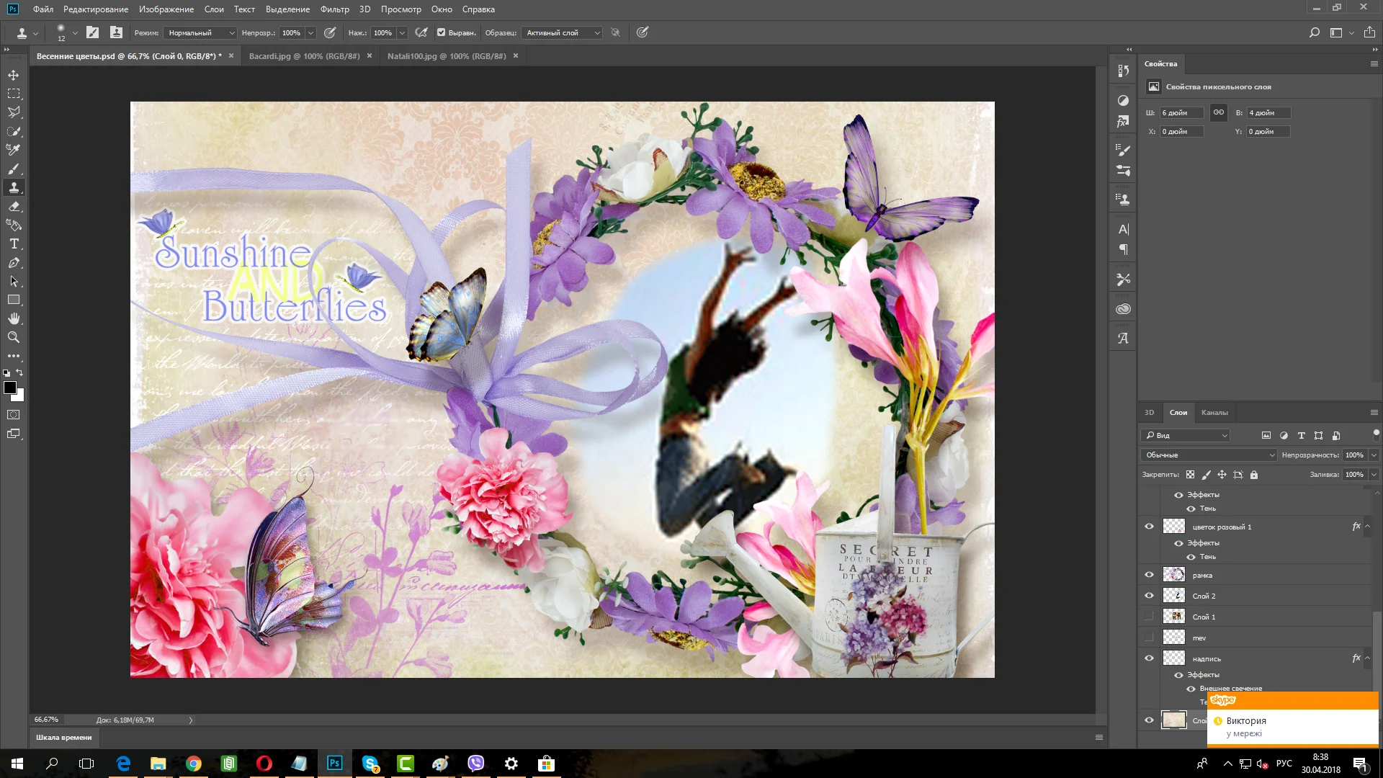Select the Move tool

(14, 75)
